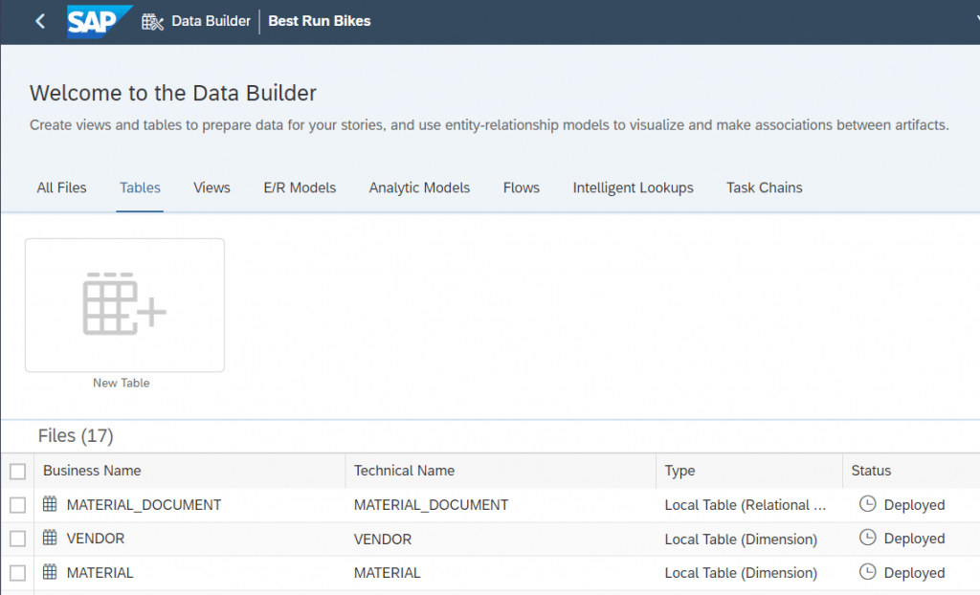Image resolution: width=980 pixels, height=595 pixels.
Task: Open the Flows tab
Action: click(x=522, y=187)
